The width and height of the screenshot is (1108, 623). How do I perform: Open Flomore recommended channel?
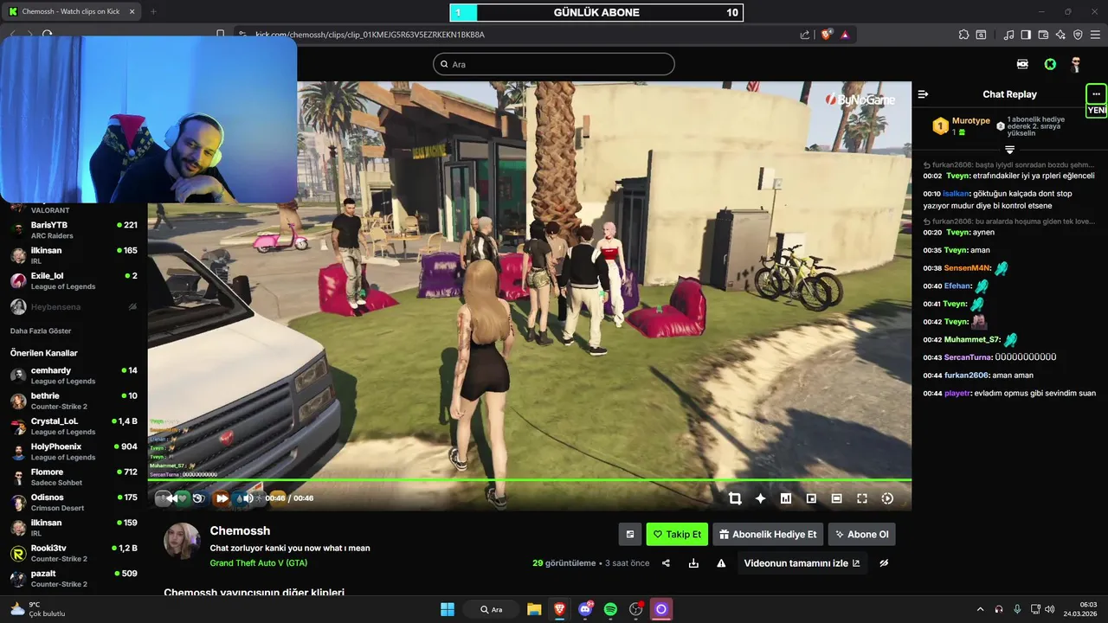[x=74, y=477]
